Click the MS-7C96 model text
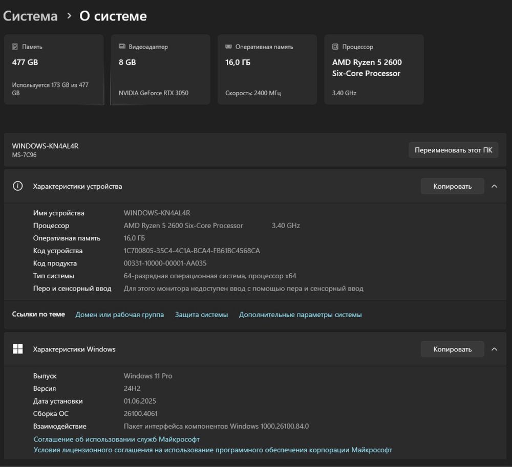Screen dimensions: 512x467 [24, 155]
